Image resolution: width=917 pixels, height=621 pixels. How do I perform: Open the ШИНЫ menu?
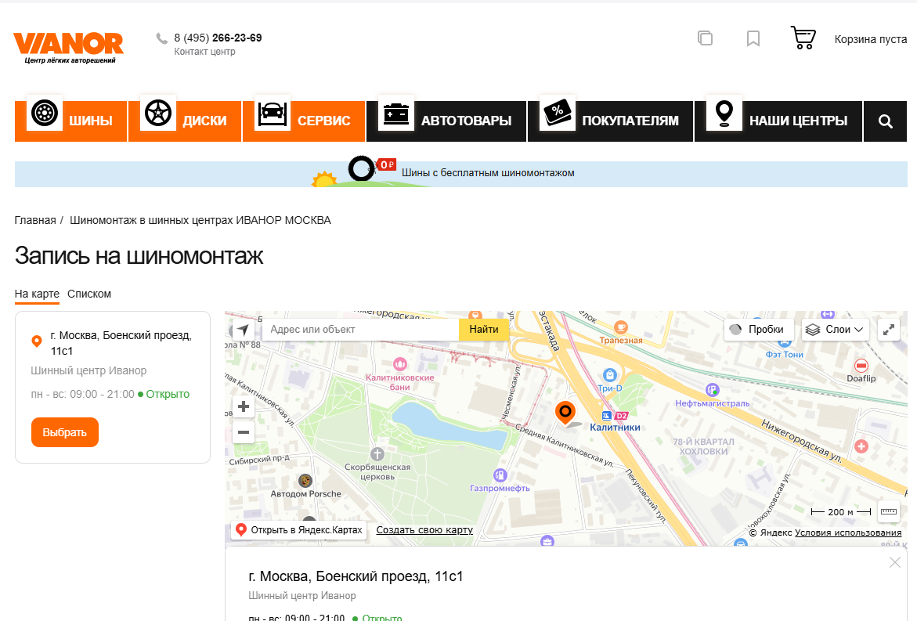[71, 121]
